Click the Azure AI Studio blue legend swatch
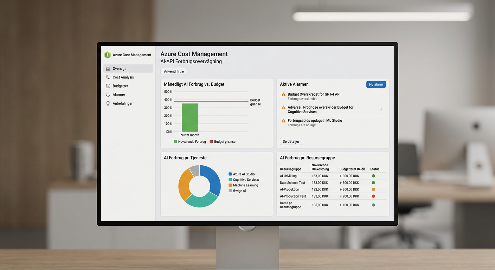Viewport: 495px width, 270px height. coord(230,174)
